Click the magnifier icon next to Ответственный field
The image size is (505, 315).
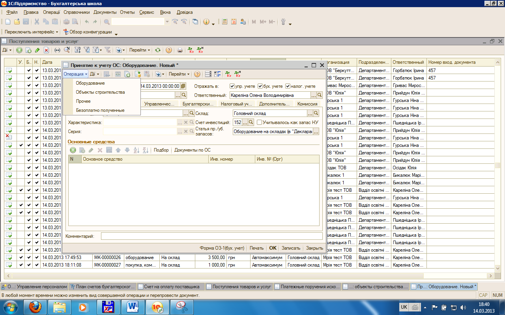tap(320, 95)
